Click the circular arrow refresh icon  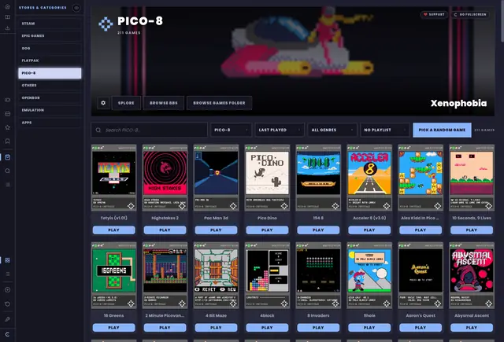7,303
